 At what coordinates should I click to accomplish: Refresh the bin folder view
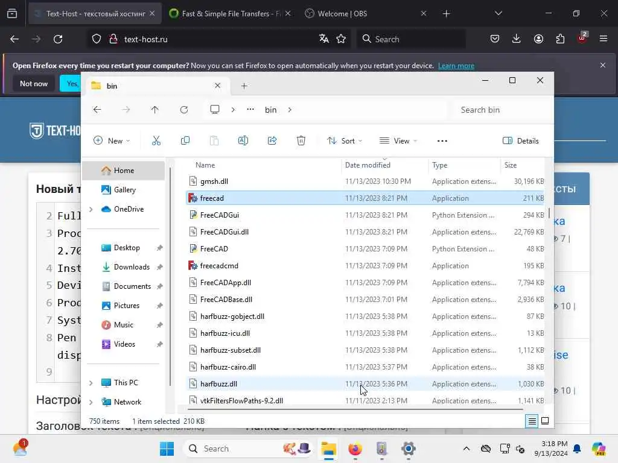pos(184,110)
